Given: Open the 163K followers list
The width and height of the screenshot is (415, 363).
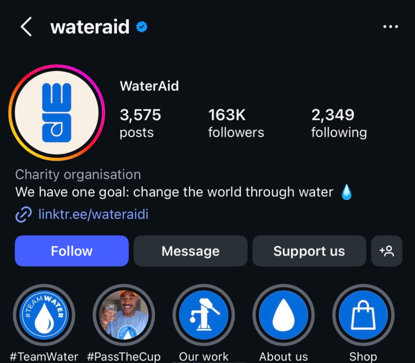Looking at the screenshot, I should point(236,123).
